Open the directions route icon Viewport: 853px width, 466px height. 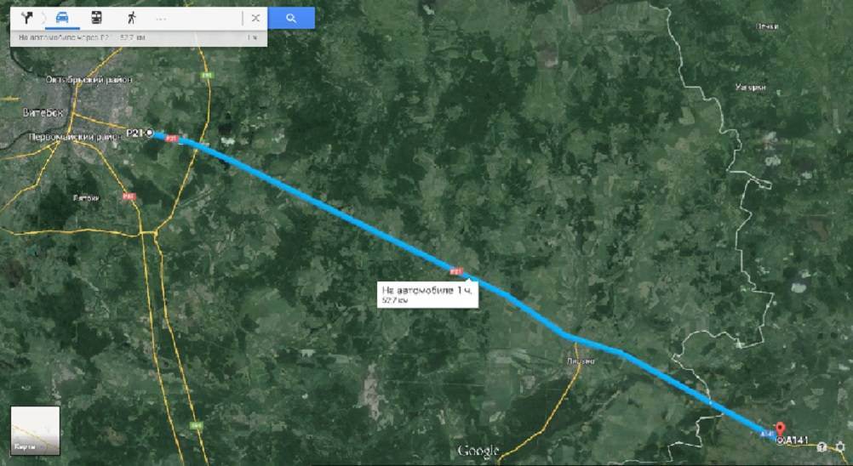[26, 18]
